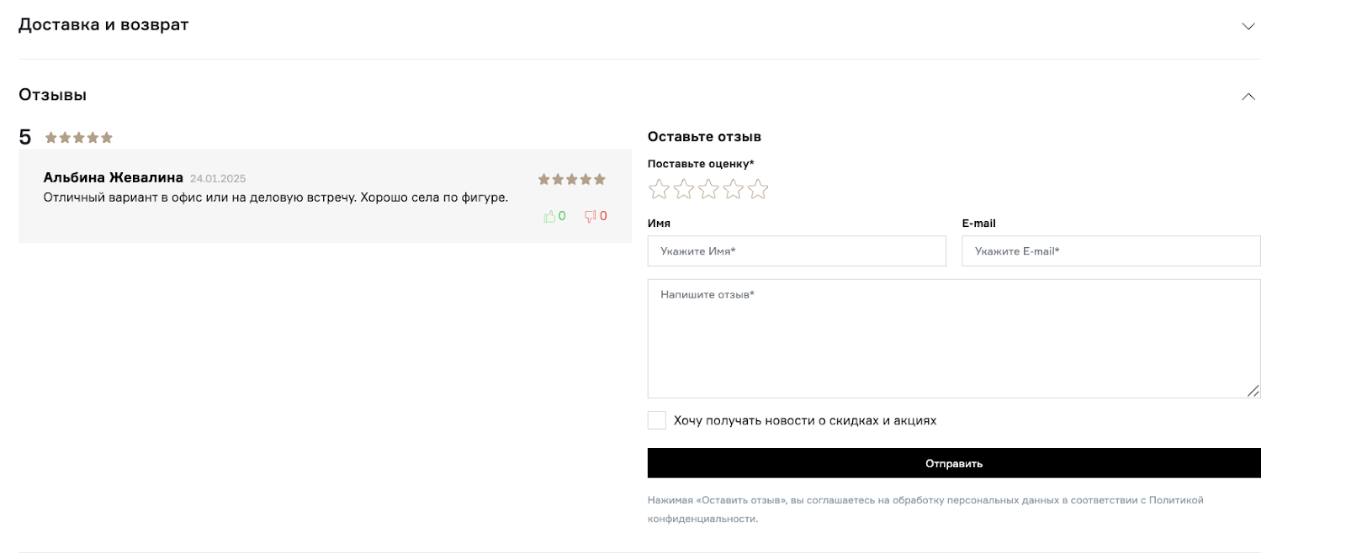Viewport: 1346px width, 553px height.
Task: Click the overall rating stars beside 5
Action: coord(79,138)
